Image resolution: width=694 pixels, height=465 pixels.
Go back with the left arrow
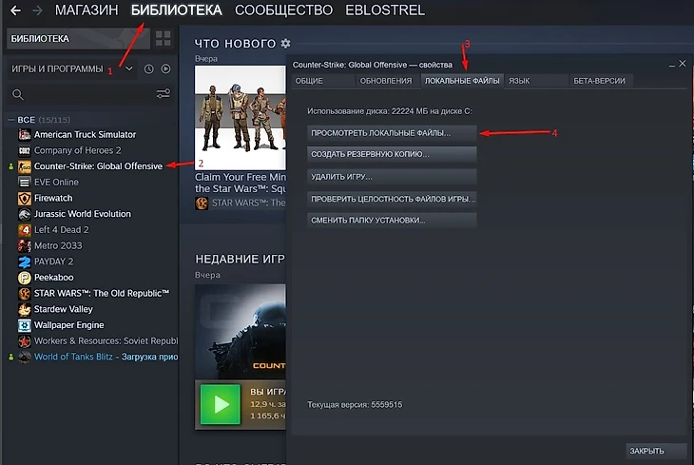click(x=15, y=10)
